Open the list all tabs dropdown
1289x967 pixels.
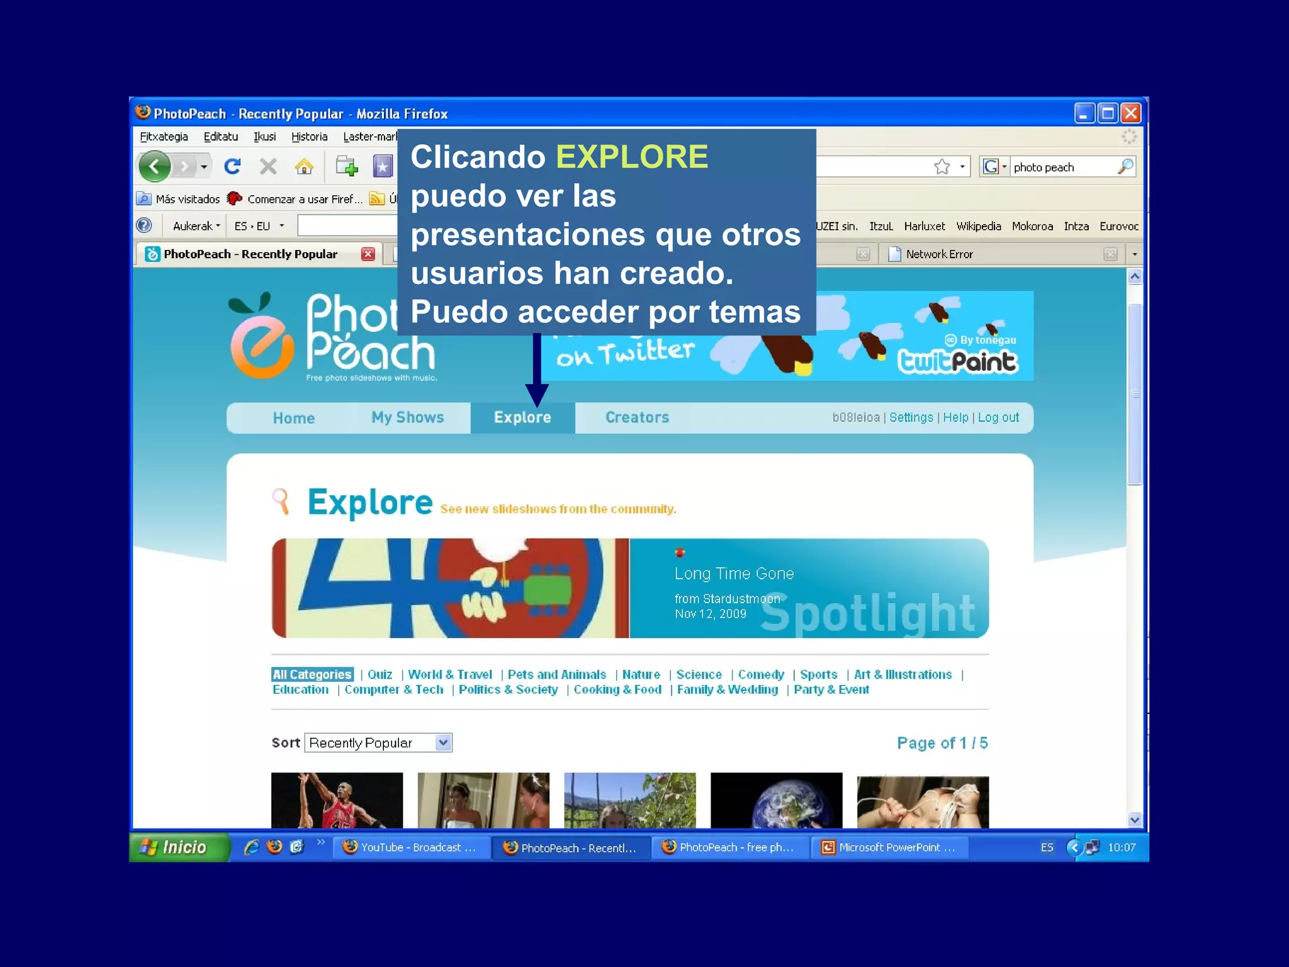[1134, 254]
